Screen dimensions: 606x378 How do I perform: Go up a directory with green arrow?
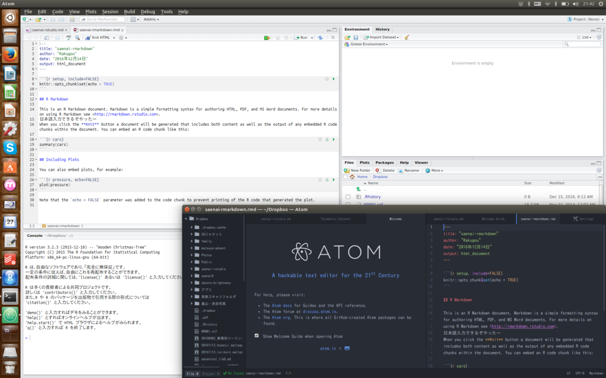click(358, 189)
